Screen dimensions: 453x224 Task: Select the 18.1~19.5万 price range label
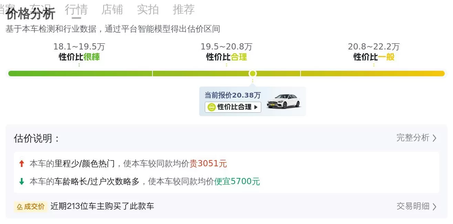point(79,47)
